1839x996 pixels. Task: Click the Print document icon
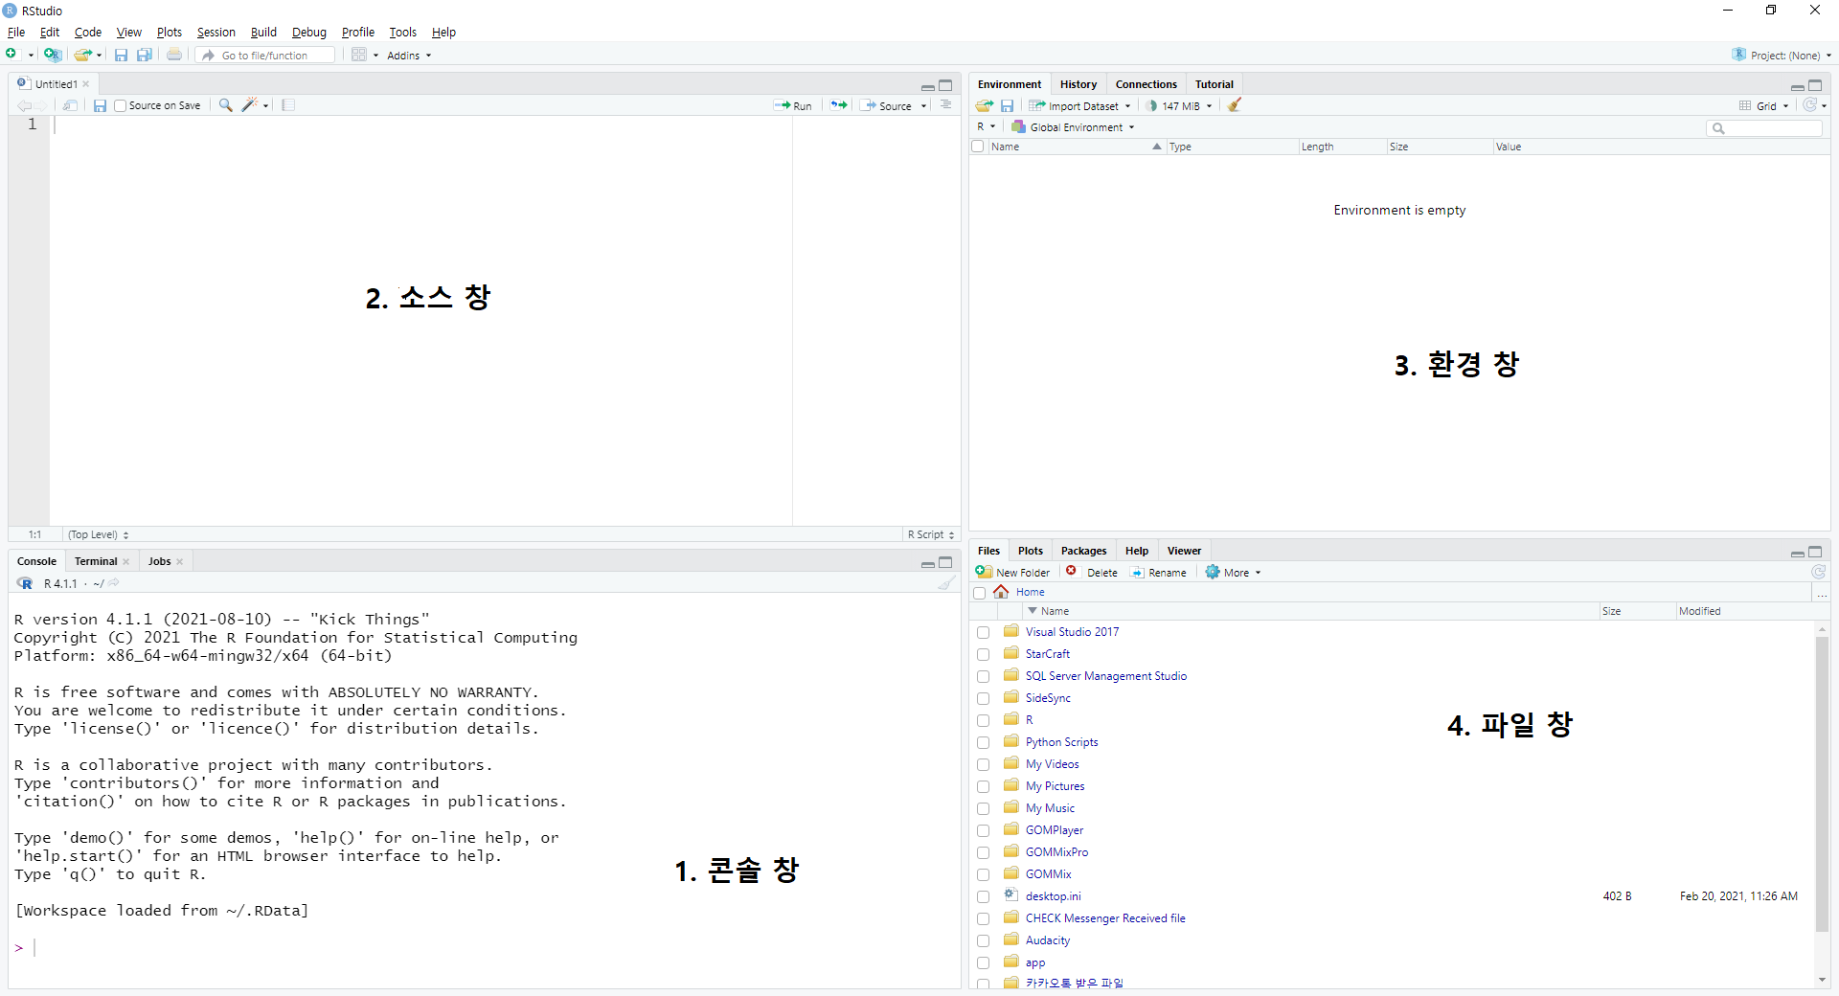point(174,55)
